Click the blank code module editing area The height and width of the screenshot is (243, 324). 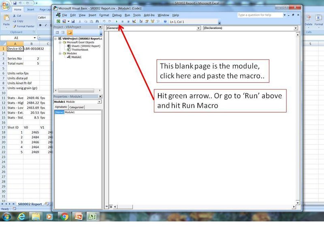click(x=202, y=118)
